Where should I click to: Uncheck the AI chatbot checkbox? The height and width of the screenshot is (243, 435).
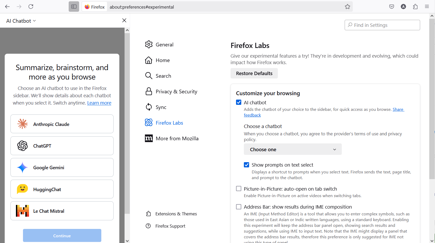click(239, 102)
